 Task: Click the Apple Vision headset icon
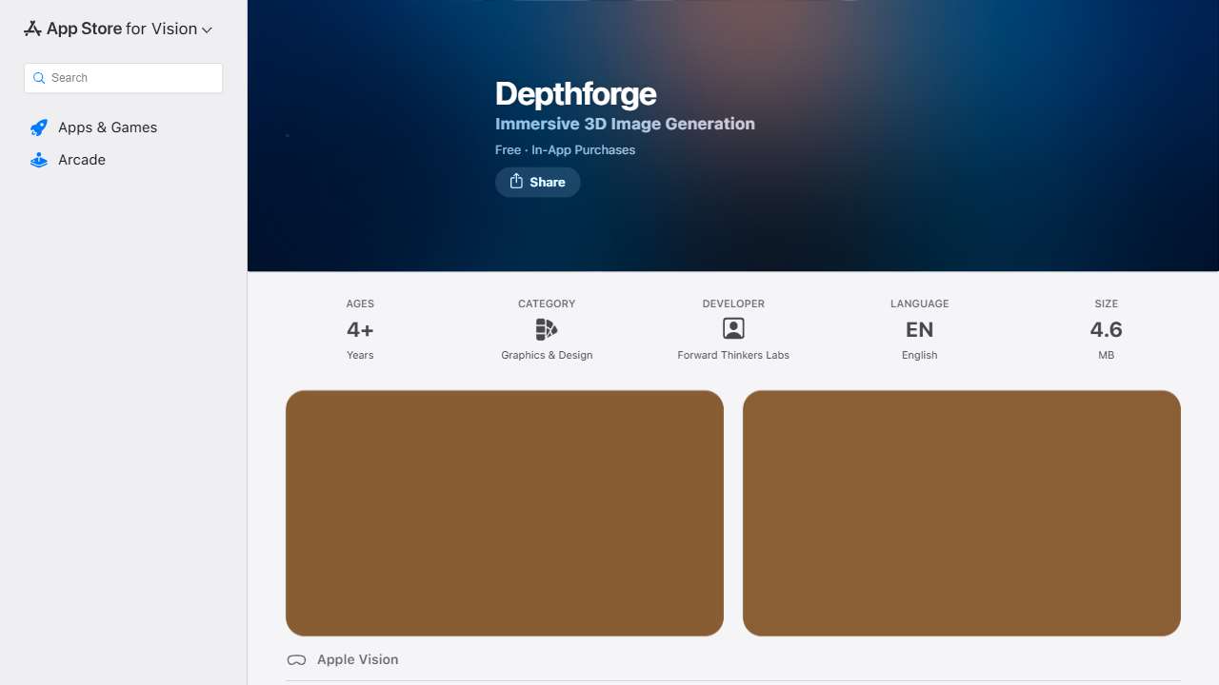pyautogui.click(x=296, y=660)
